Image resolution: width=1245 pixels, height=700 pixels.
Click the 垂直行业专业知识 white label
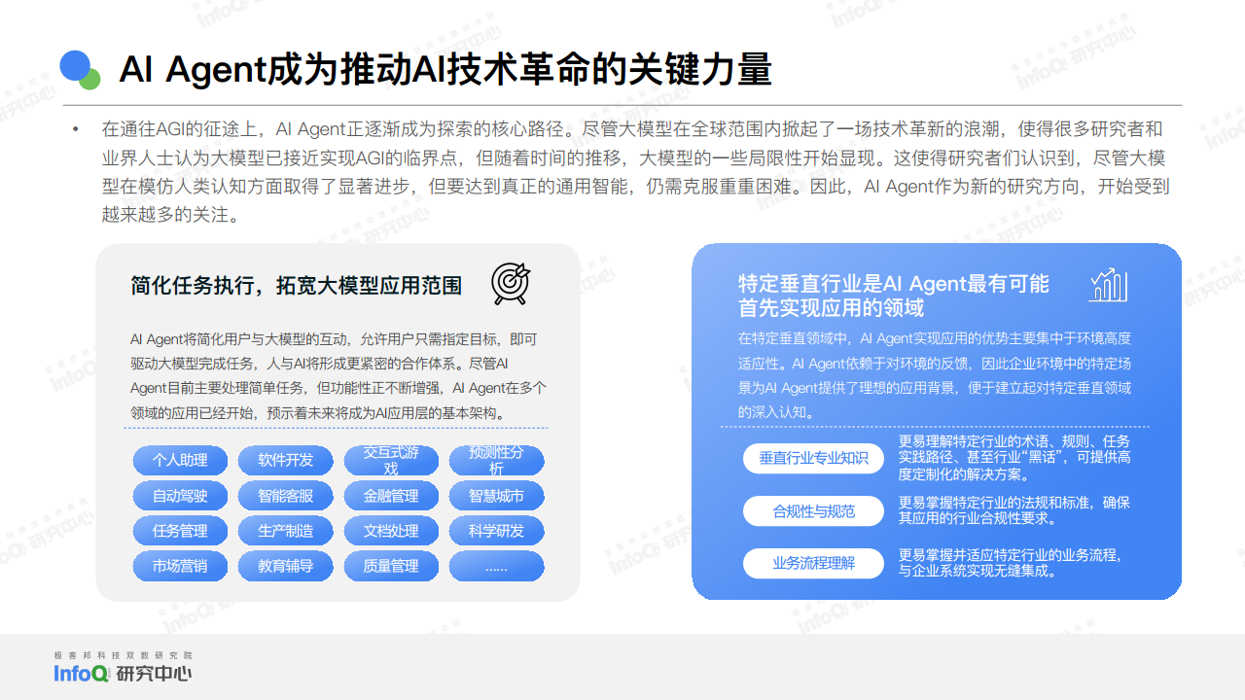813,459
